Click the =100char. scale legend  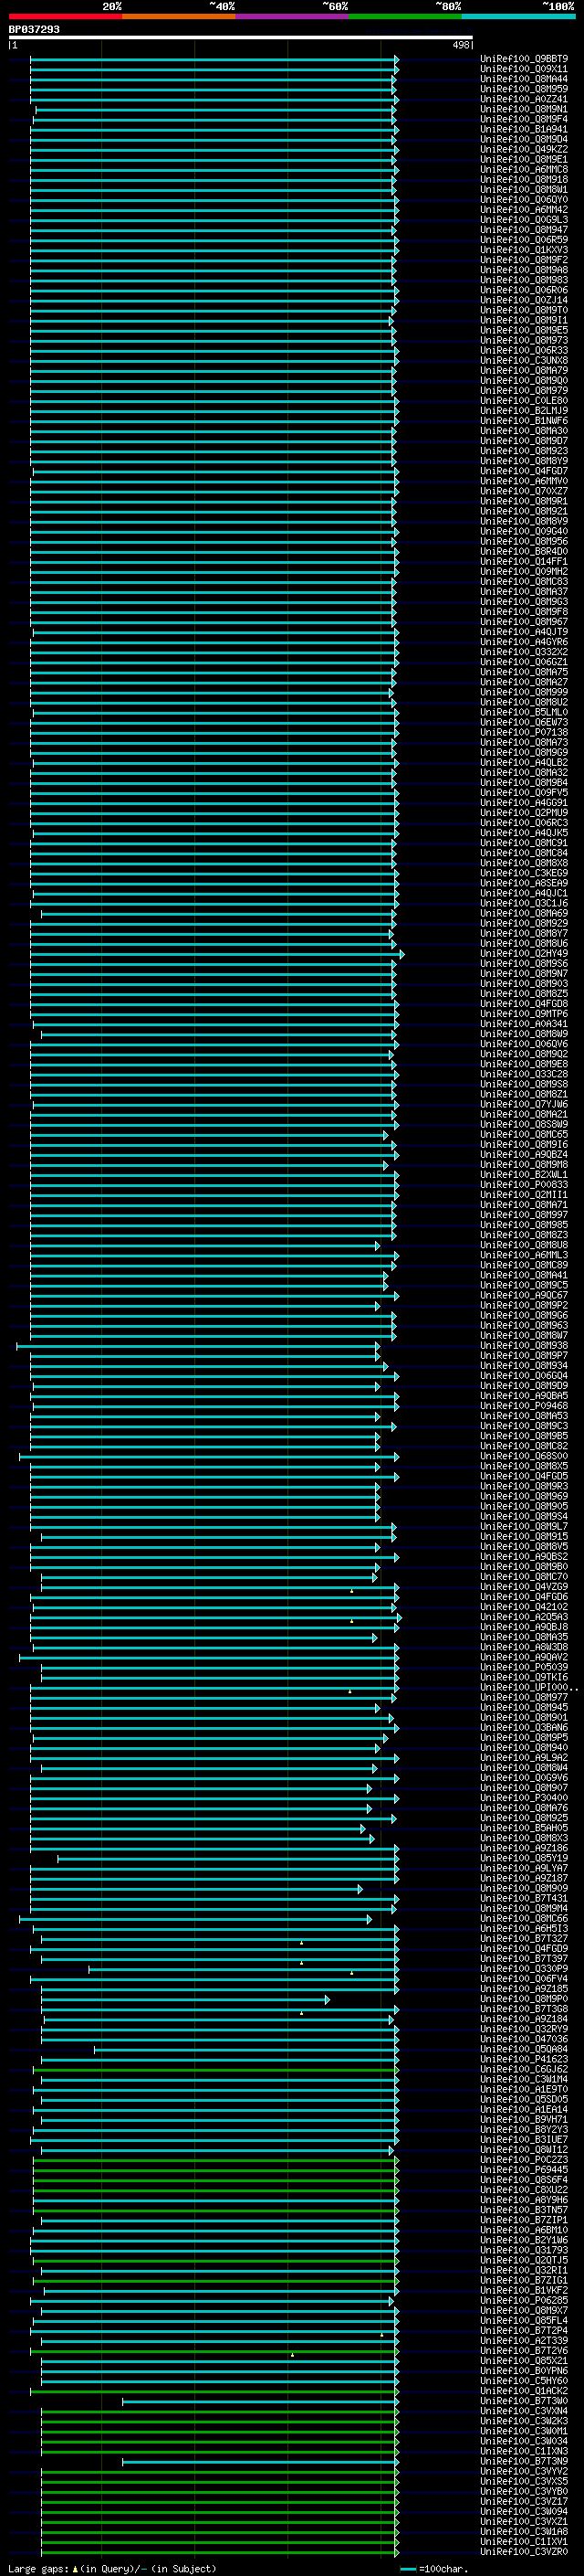[435, 2569]
